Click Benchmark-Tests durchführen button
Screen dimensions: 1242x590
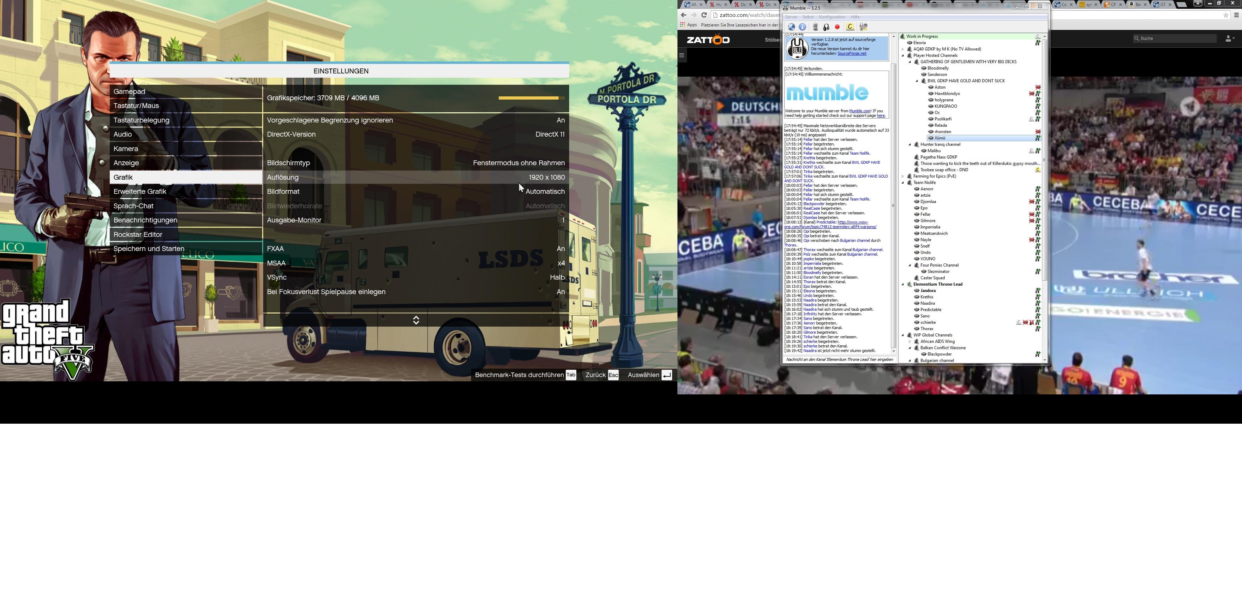525,375
